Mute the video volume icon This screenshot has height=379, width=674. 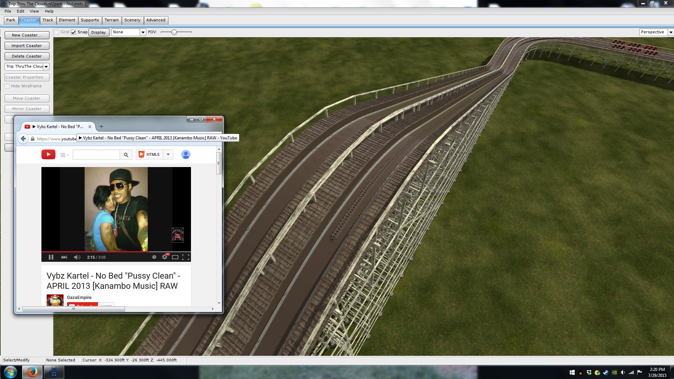click(77, 257)
